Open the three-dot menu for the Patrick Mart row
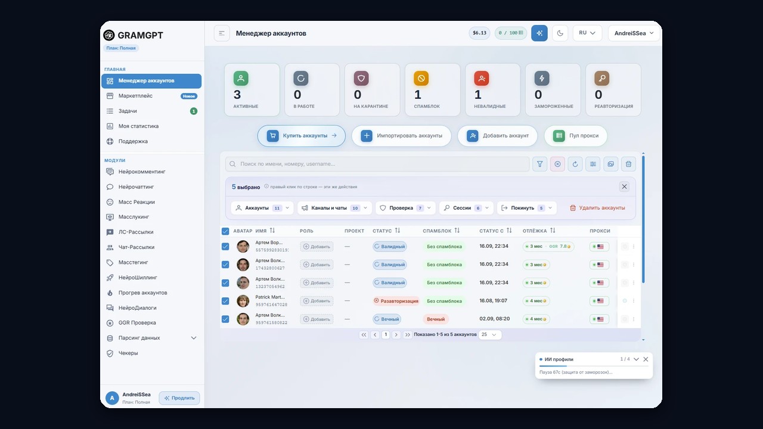The image size is (763, 429). (x=634, y=301)
